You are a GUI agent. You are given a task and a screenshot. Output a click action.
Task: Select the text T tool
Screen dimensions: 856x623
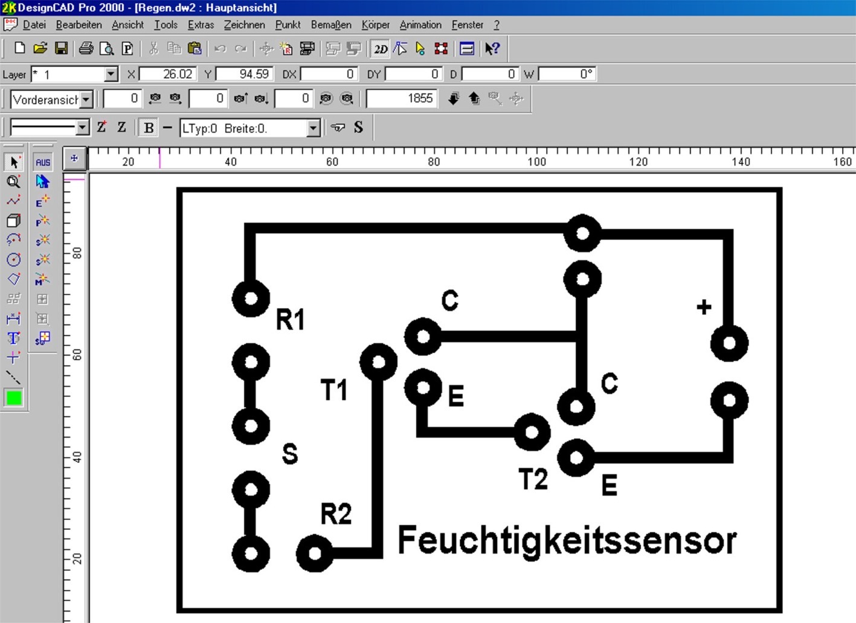(13, 338)
